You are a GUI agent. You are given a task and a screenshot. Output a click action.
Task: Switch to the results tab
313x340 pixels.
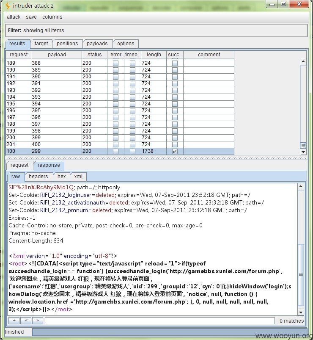click(x=17, y=44)
